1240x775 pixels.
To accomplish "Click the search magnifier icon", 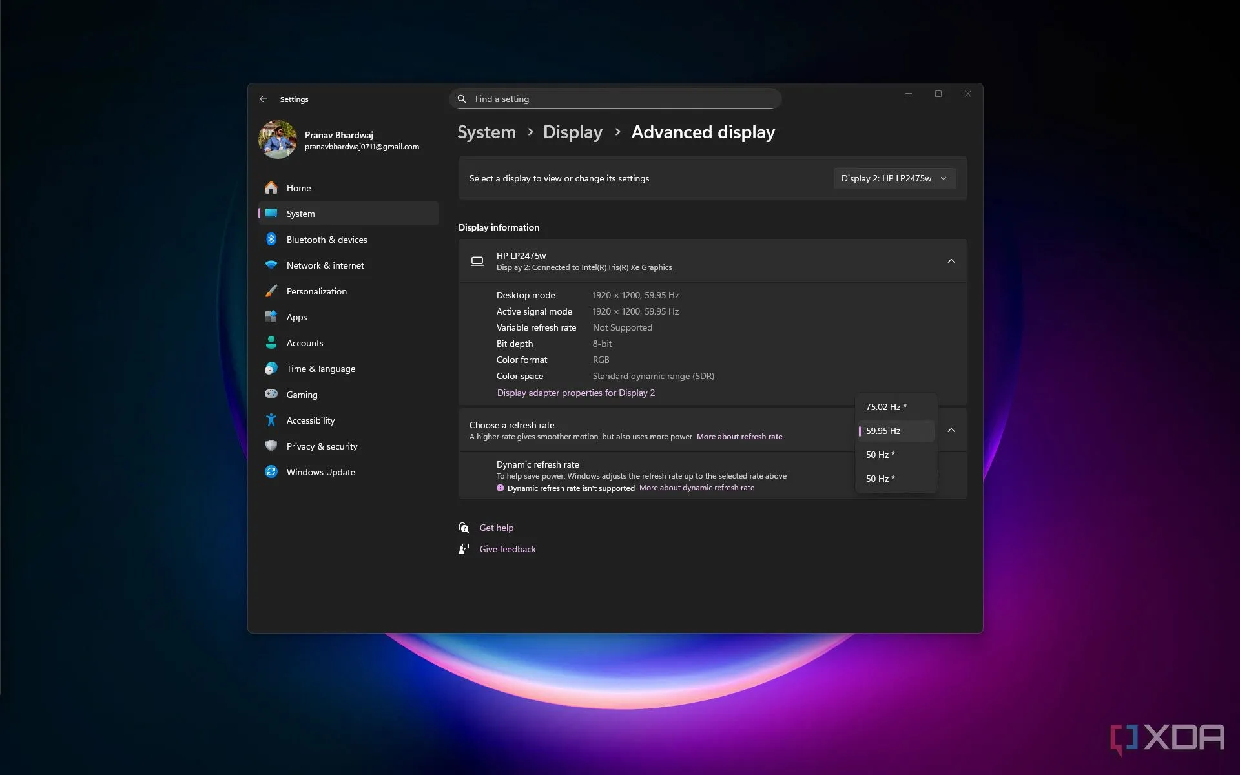I will pyautogui.click(x=462, y=99).
